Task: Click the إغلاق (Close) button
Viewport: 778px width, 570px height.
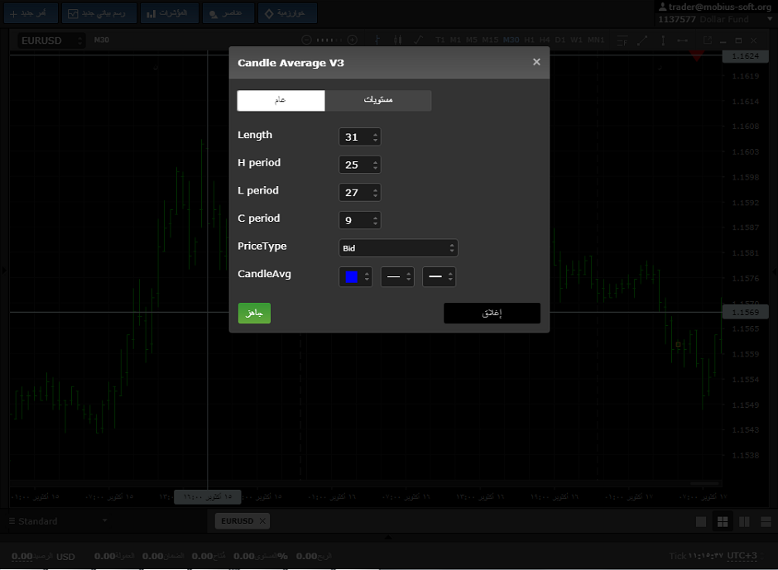Action: pos(492,313)
